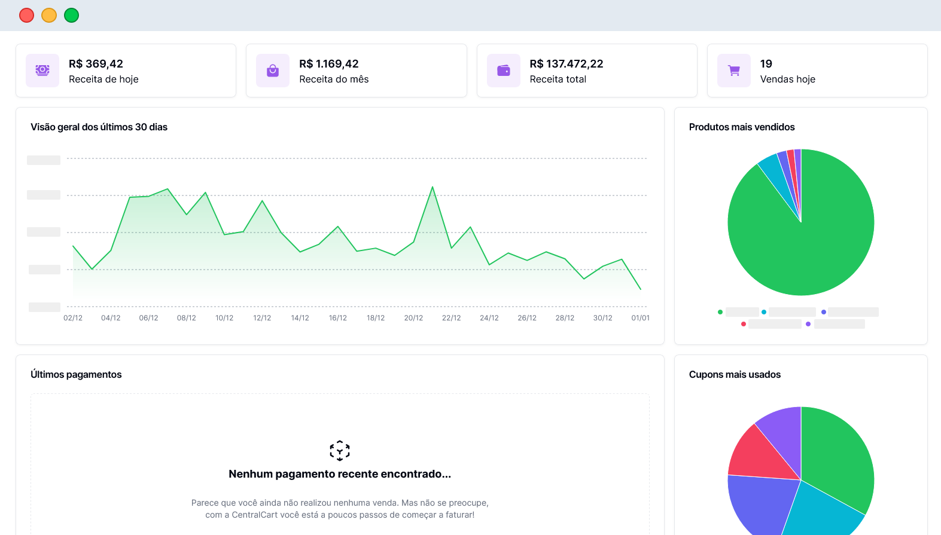Click the wallet icon for Receita total
941x535 pixels.
click(504, 71)
